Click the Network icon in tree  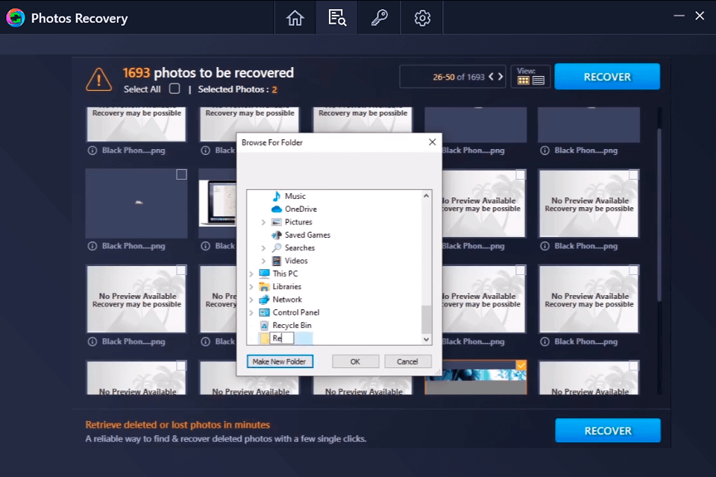click(x=264, y=300)
